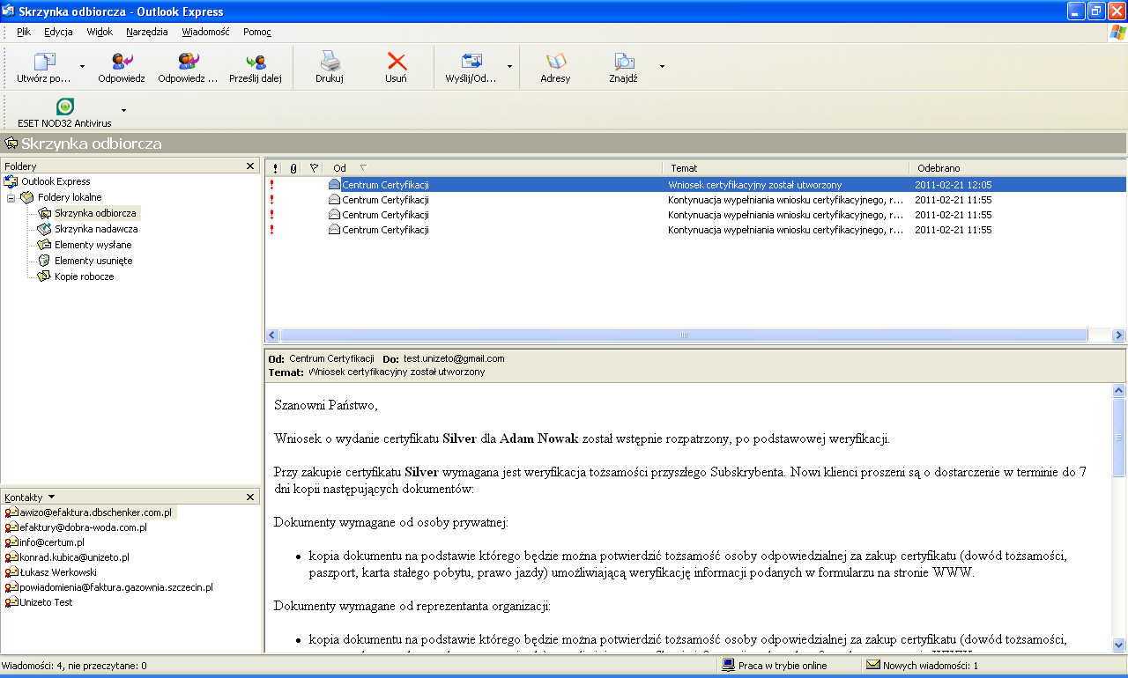Click the Nowych wiadomości: 1 status indicator

click(923, 666)
